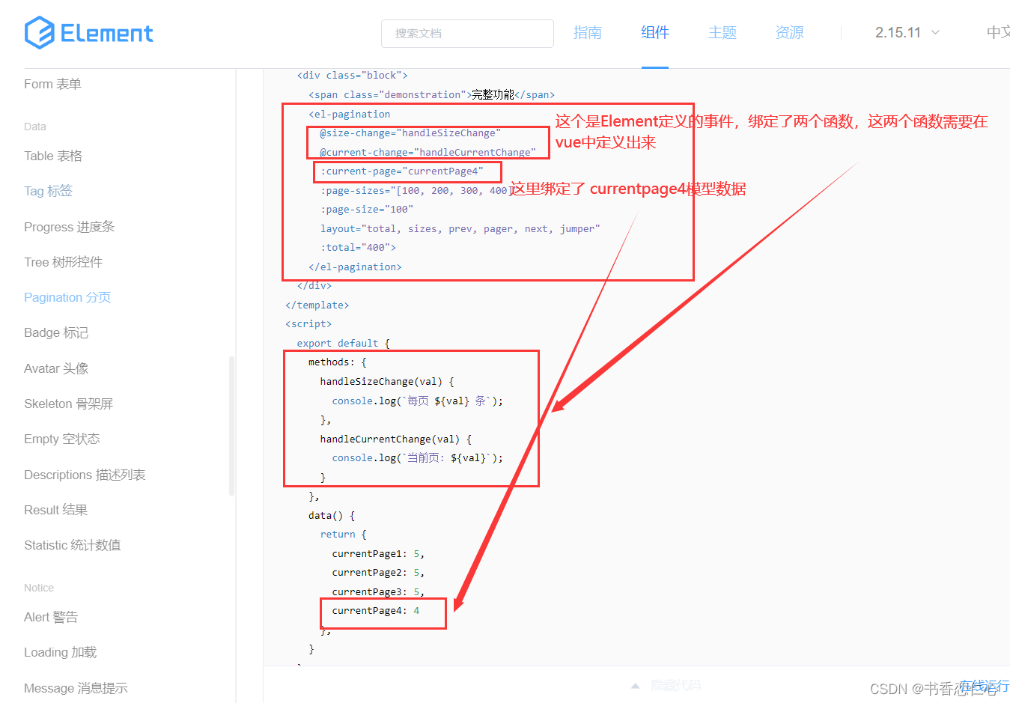Expand the 2.15.11 version dropdown
Image resolution: width=1010 pixels, height=703 pixels.
907,32
